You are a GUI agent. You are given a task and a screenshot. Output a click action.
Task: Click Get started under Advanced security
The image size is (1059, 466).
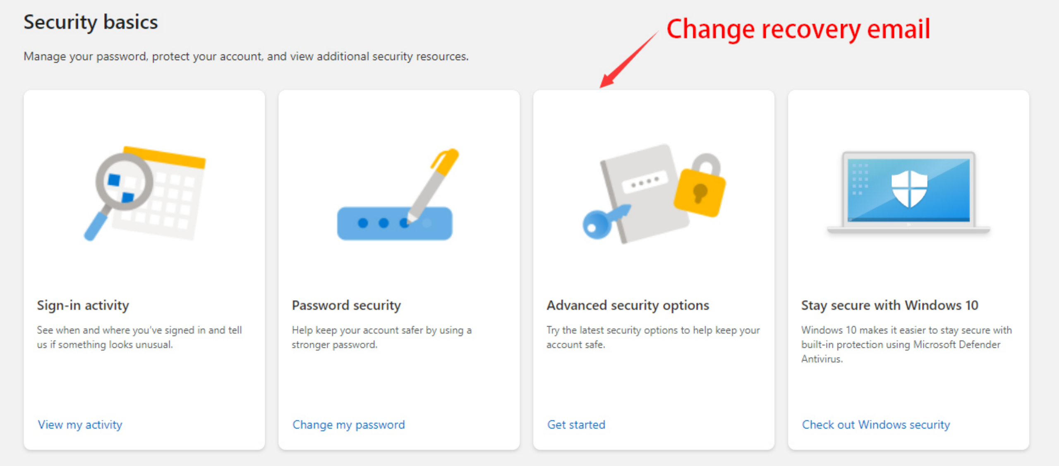click(576, 425)
